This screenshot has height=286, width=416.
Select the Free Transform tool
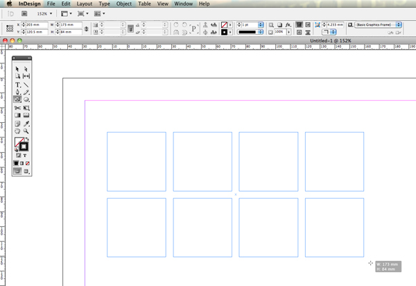26,108
